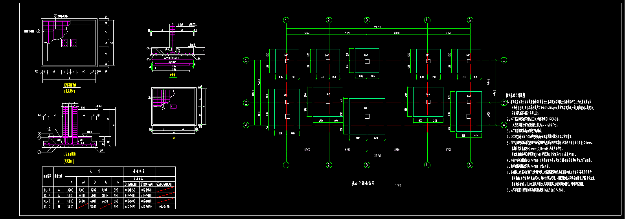Select grid bubble 2 below the plan
625x219 pixels.
coord(329,165)
